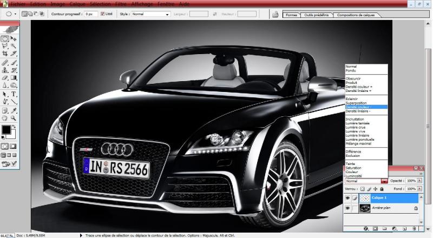Select the Move tool

(14, 38)
